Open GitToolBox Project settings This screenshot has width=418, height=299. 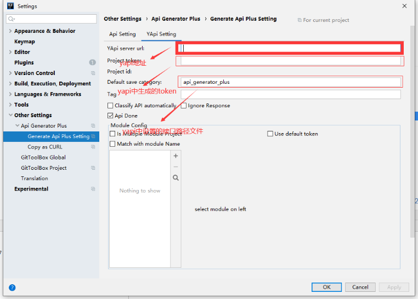(44, 168)
